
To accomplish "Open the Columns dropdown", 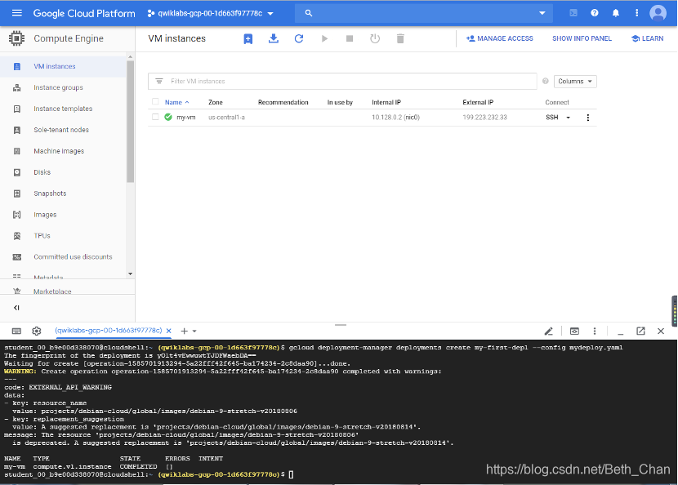I will [x=575, y=82].
